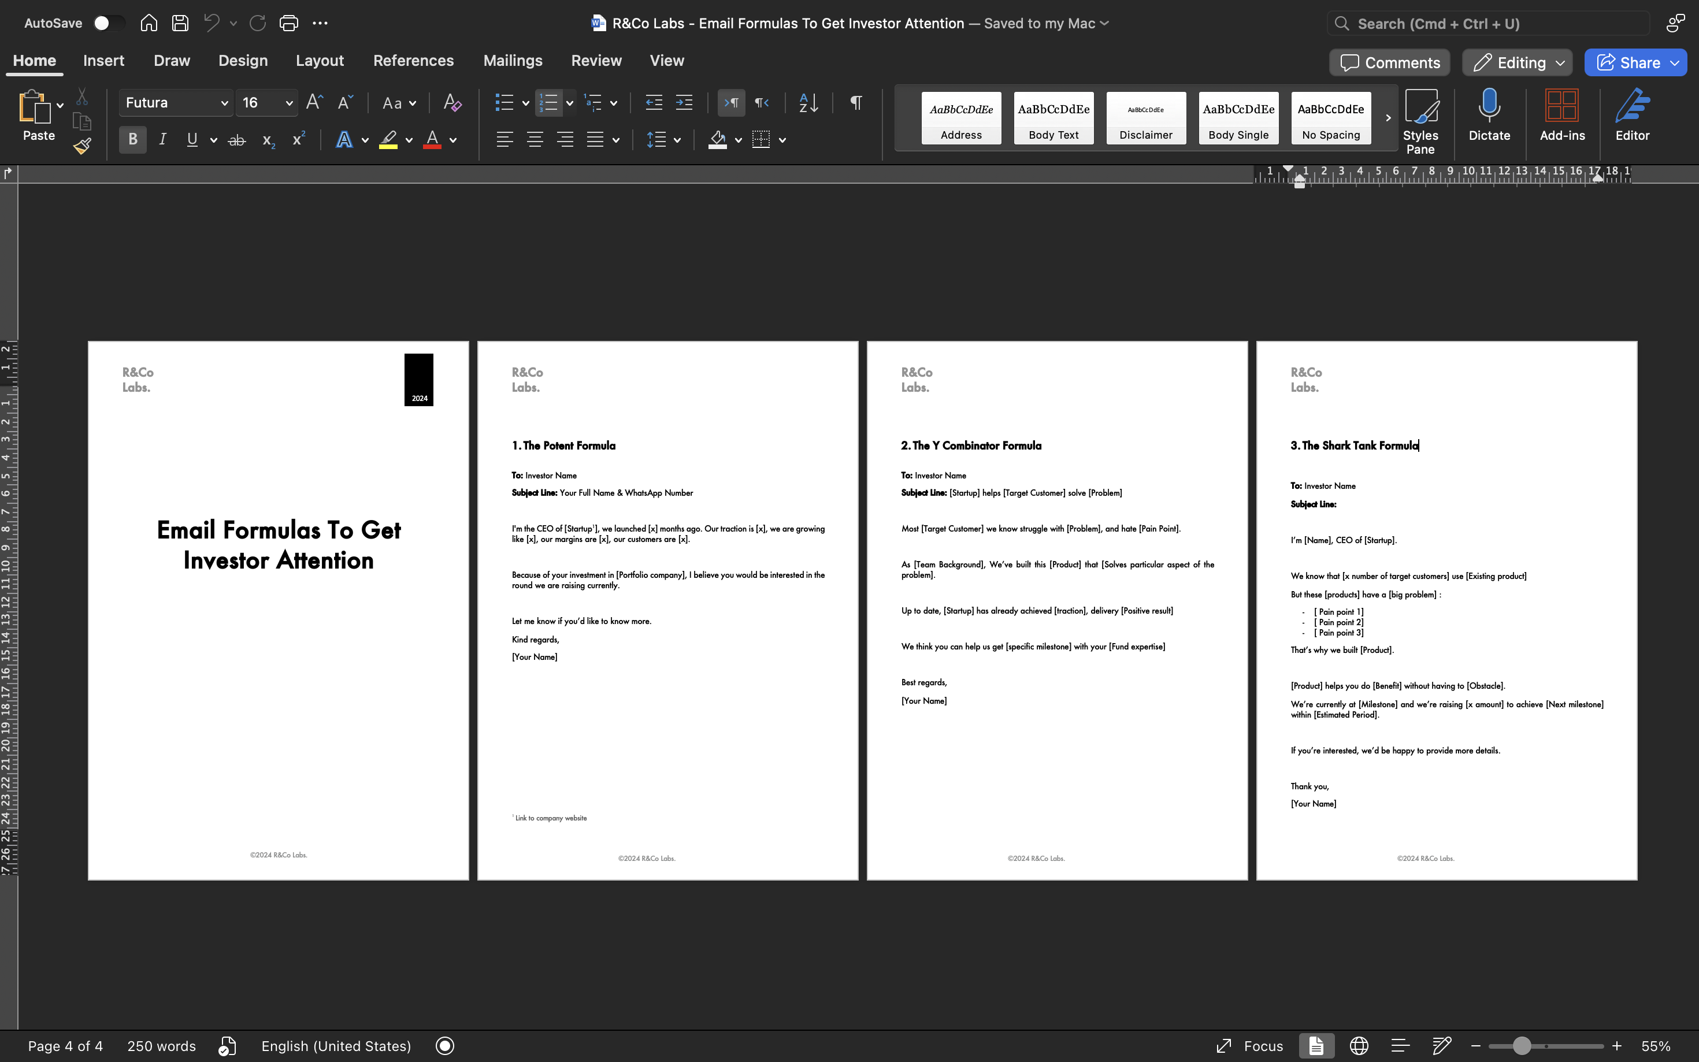
Task: Show paragraph marks with pilcrow icon
Action: pos(855,102)
